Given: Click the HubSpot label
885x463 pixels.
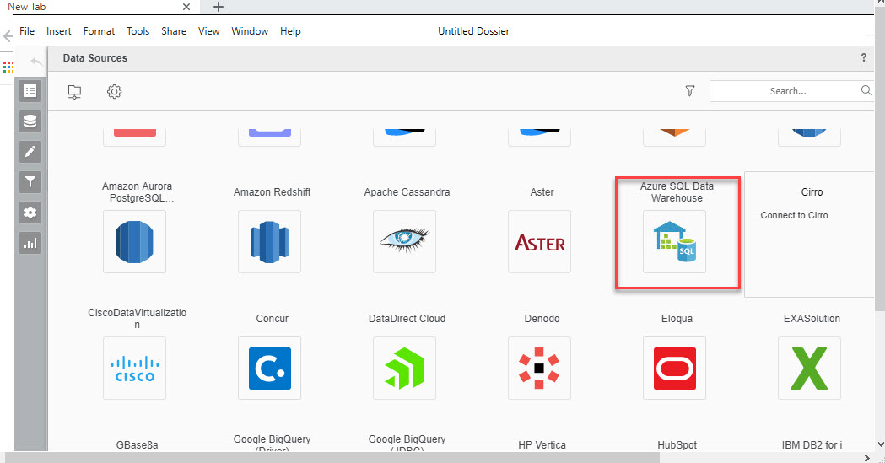Looking at the screenshot, I should pyautogui.click(x=677, y=445).
